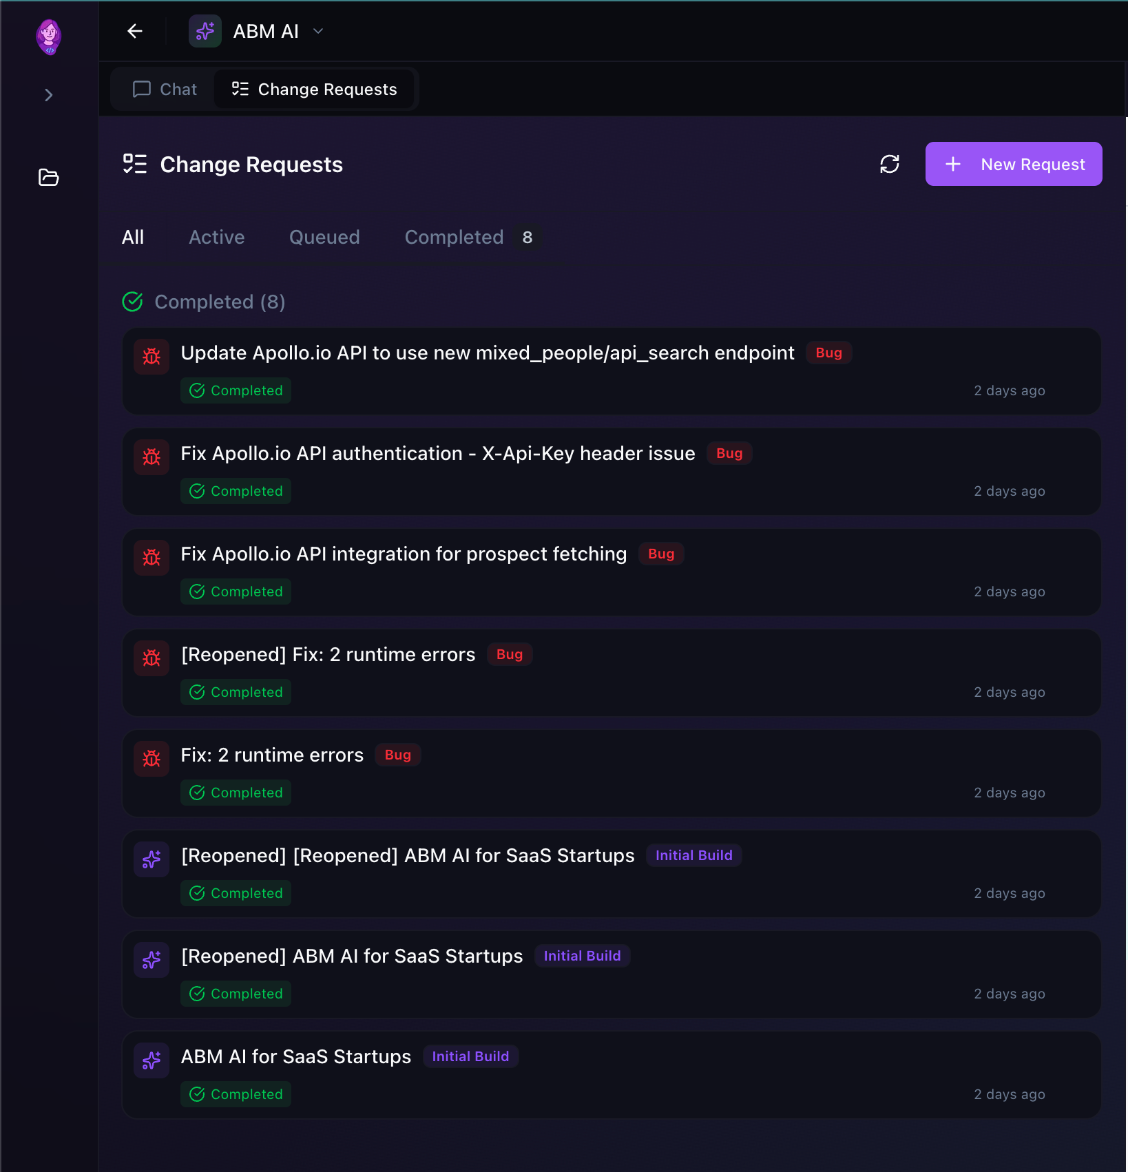Viewport: 1128px width, 1172px height.
Task: Click bug icon for prospect fetching request
Action: (x=152, y=557)
